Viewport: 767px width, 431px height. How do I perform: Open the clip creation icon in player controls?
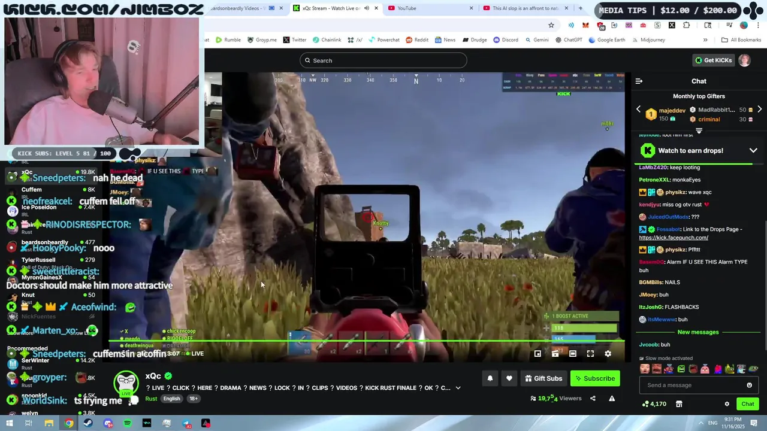[555, 354]
